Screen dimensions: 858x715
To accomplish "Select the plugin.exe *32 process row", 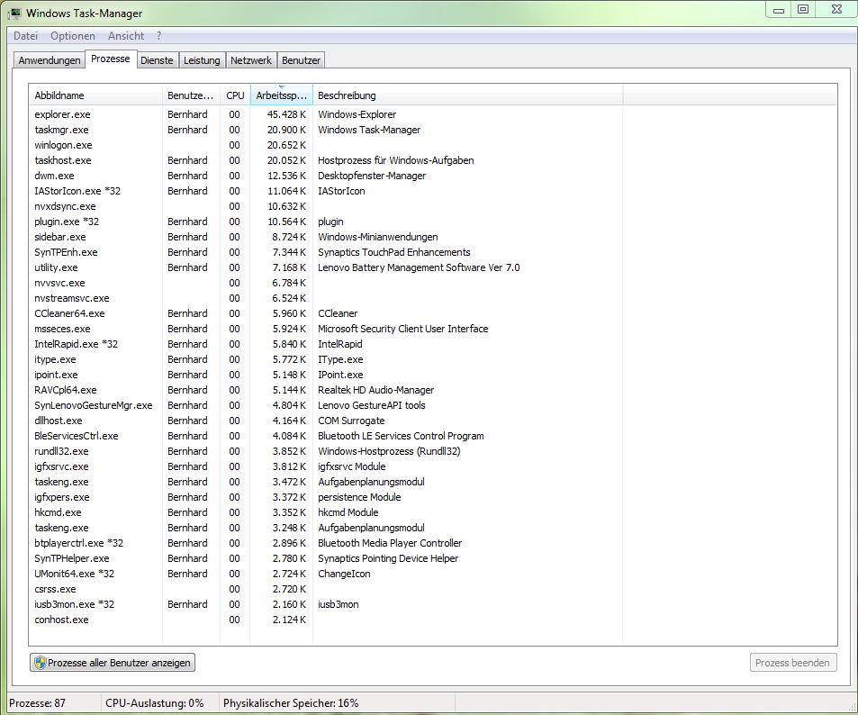I will (x=326, y=222).
